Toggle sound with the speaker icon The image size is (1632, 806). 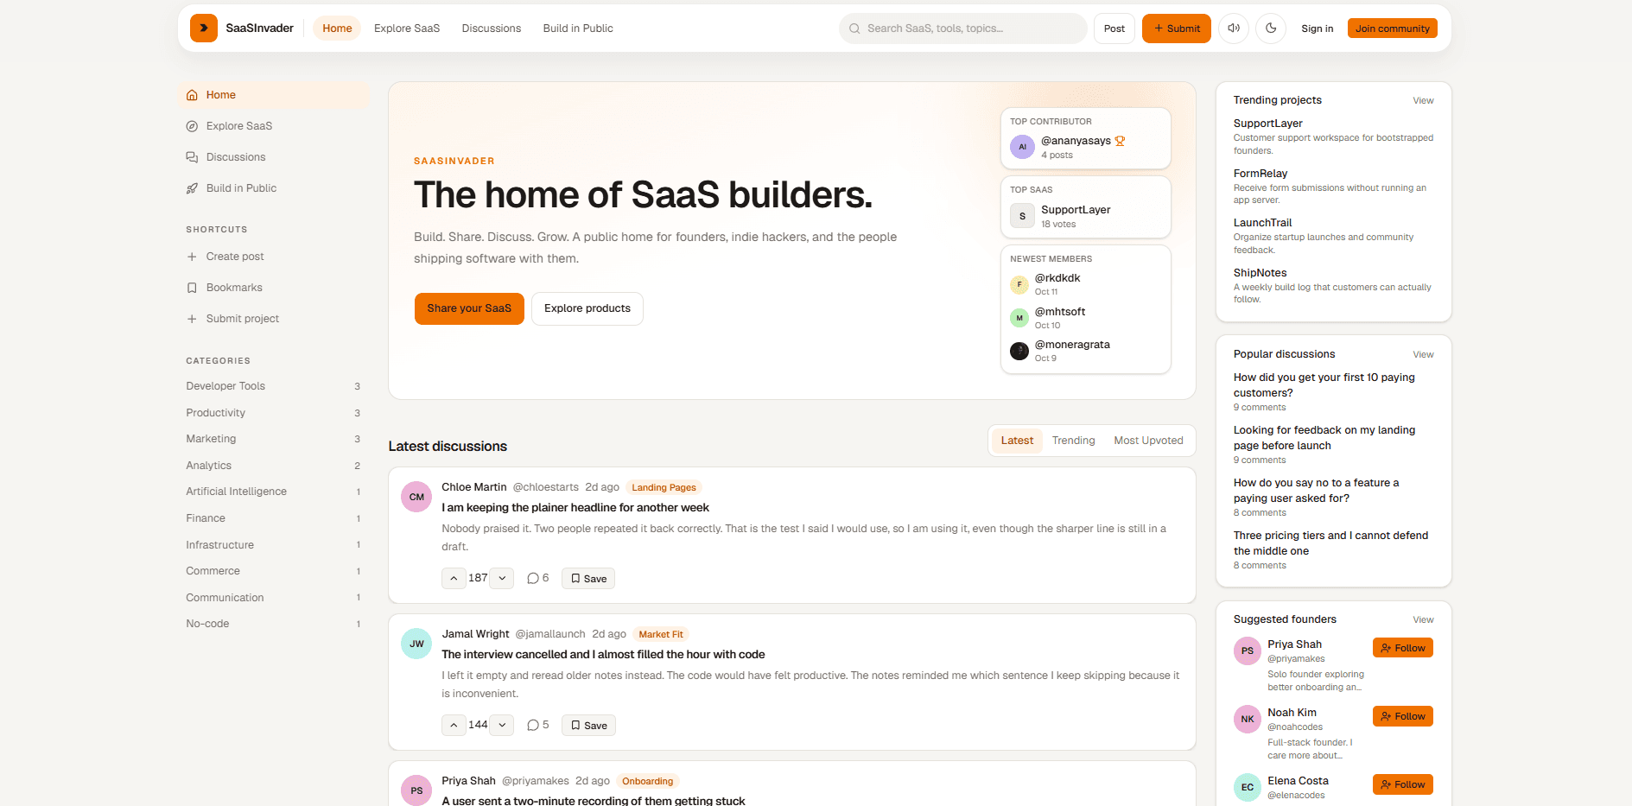tap(1234, 29)
